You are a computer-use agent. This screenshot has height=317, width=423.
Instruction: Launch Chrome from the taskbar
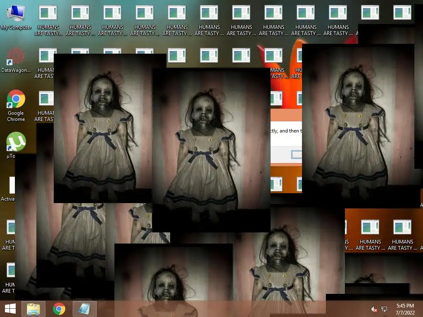tap(59, 309)
